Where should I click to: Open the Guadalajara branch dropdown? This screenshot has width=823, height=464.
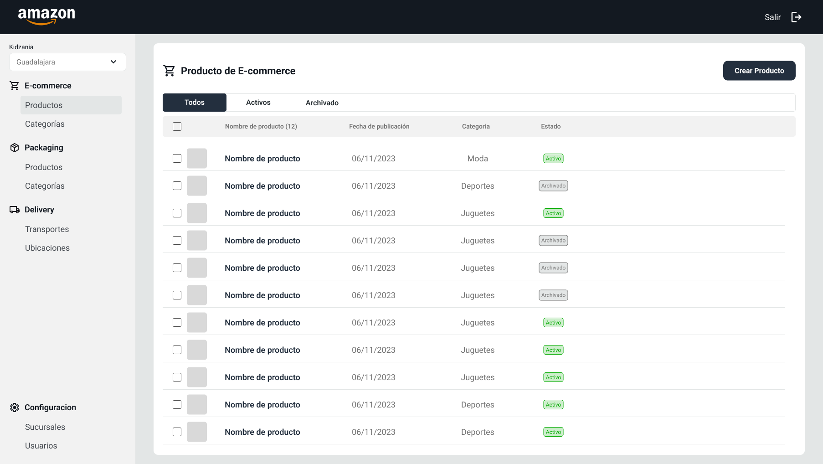click(x=67, y=62)
